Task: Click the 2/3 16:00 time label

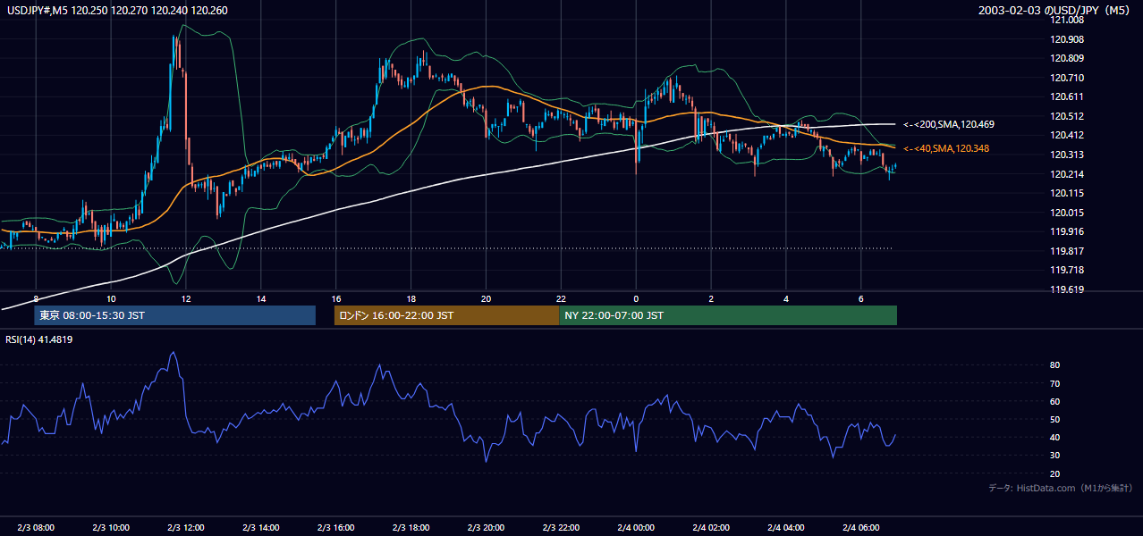Action: (336, 528)
